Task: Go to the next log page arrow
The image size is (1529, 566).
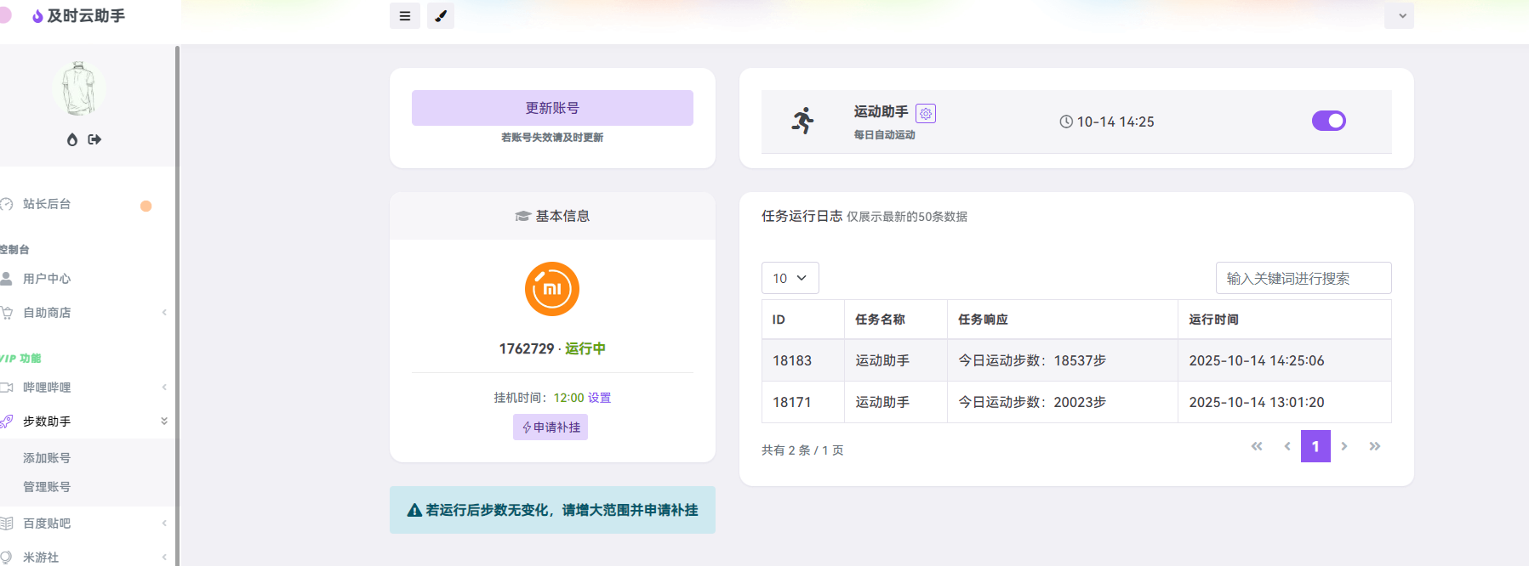Action: pos(1344,446)
